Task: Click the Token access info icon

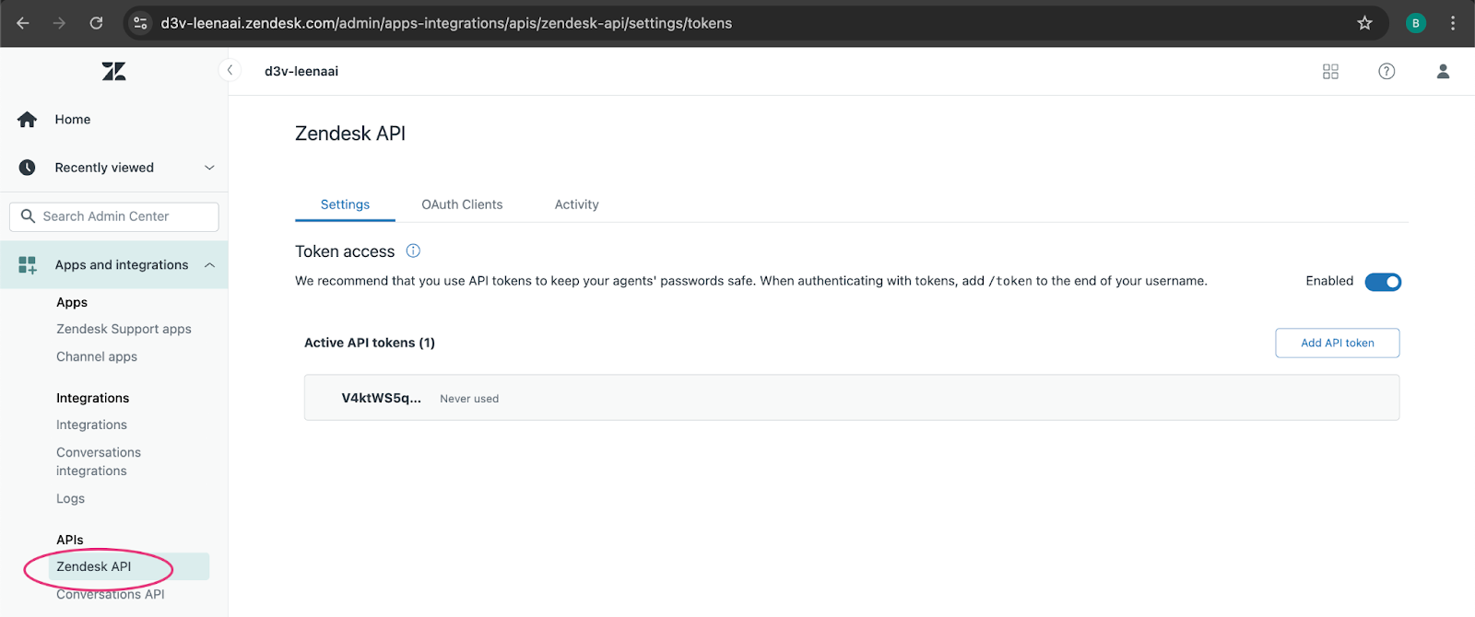Action: tap(413, 250)
